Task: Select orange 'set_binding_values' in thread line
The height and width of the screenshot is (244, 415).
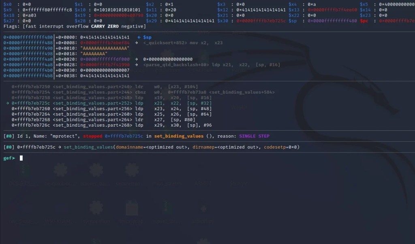Action: pyautogui.click(x=179, y=136)
